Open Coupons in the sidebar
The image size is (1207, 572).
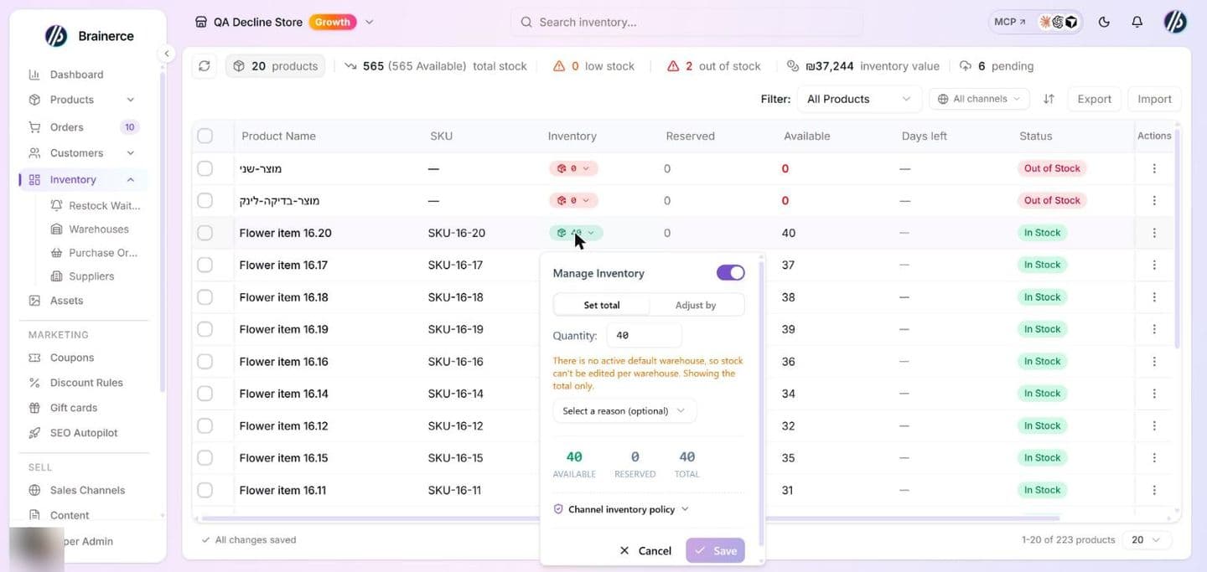point(72,358)
